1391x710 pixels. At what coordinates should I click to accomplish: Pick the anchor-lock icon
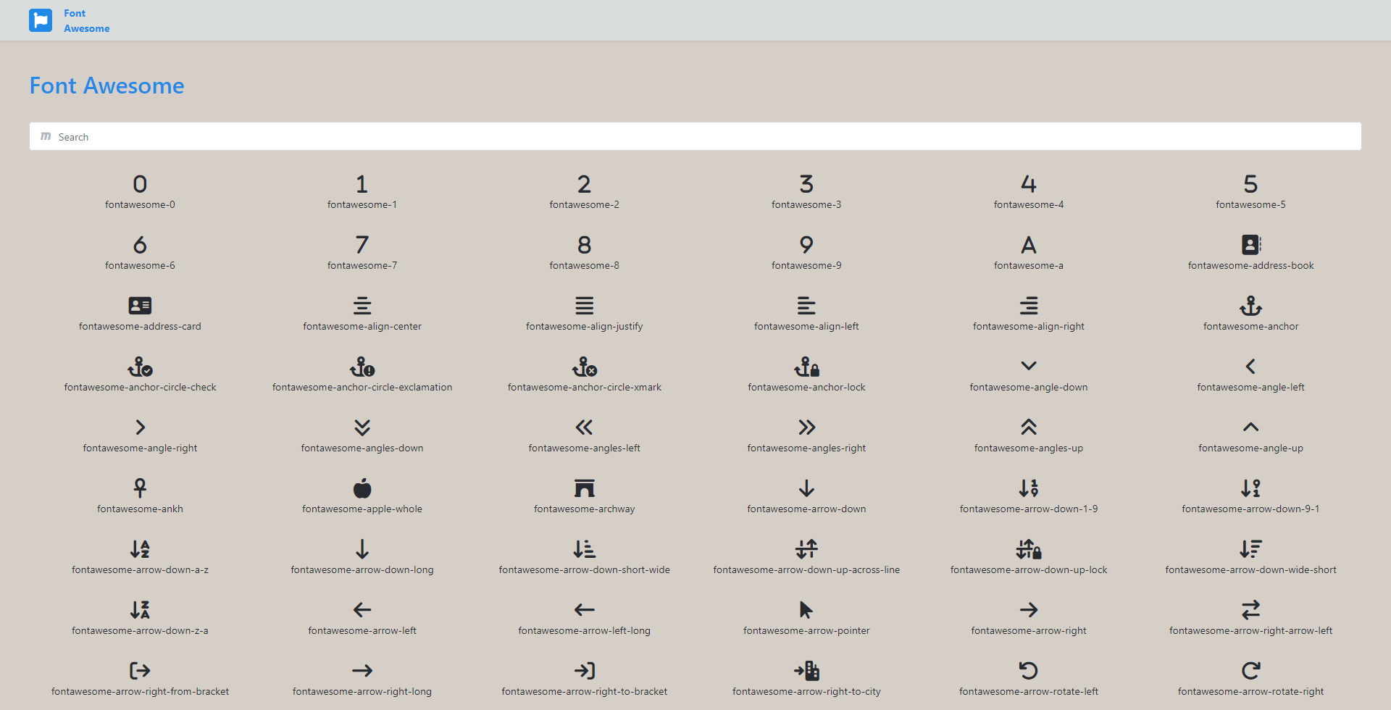(x=806, y=367)
